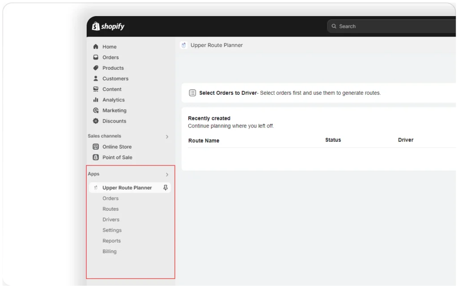The height and width of the screenshot is (301, 458).
Task: View Analytics
Action: pos(113,100)
